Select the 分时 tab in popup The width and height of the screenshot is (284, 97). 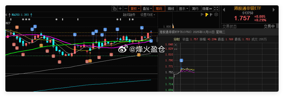[x=176, y=39]
